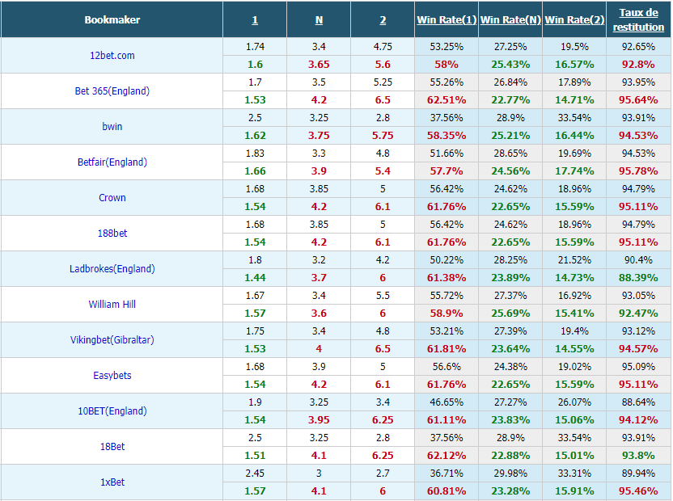Click the 95.78% restitution rate value
This screenshot has height=501, width=673.
point(639,171)
